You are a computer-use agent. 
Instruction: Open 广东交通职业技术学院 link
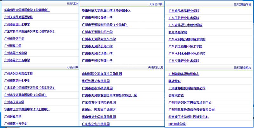(x=184, y=61)
